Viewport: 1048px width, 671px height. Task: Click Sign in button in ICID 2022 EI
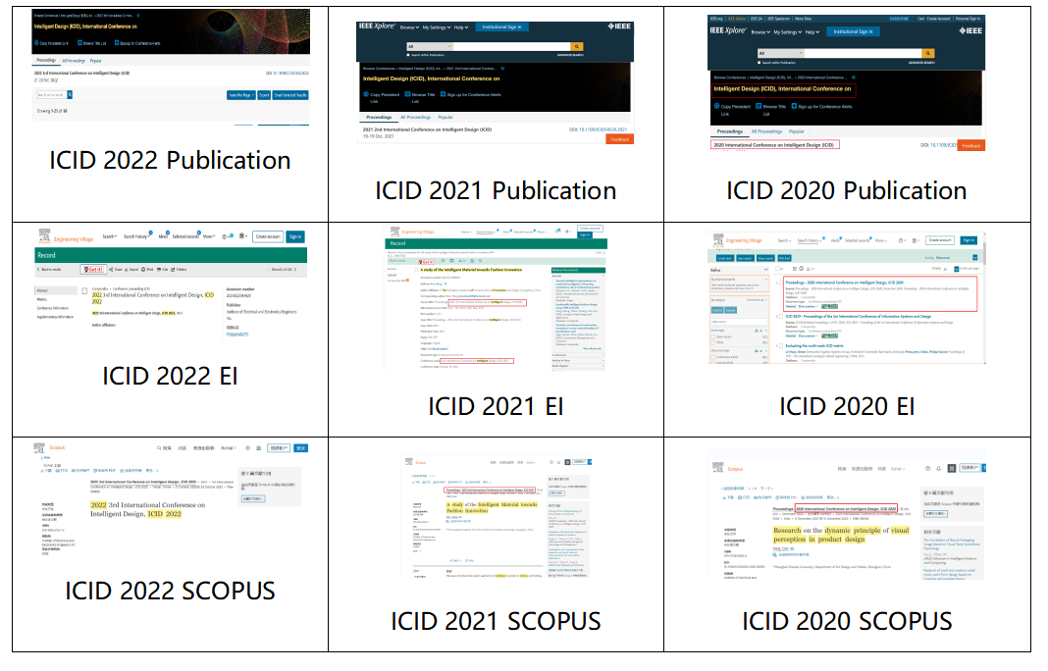(x=295, y=236)
